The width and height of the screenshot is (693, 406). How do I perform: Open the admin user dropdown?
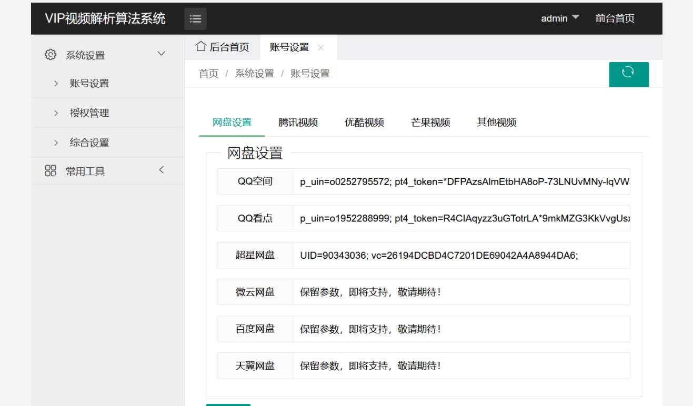(560, 18)
